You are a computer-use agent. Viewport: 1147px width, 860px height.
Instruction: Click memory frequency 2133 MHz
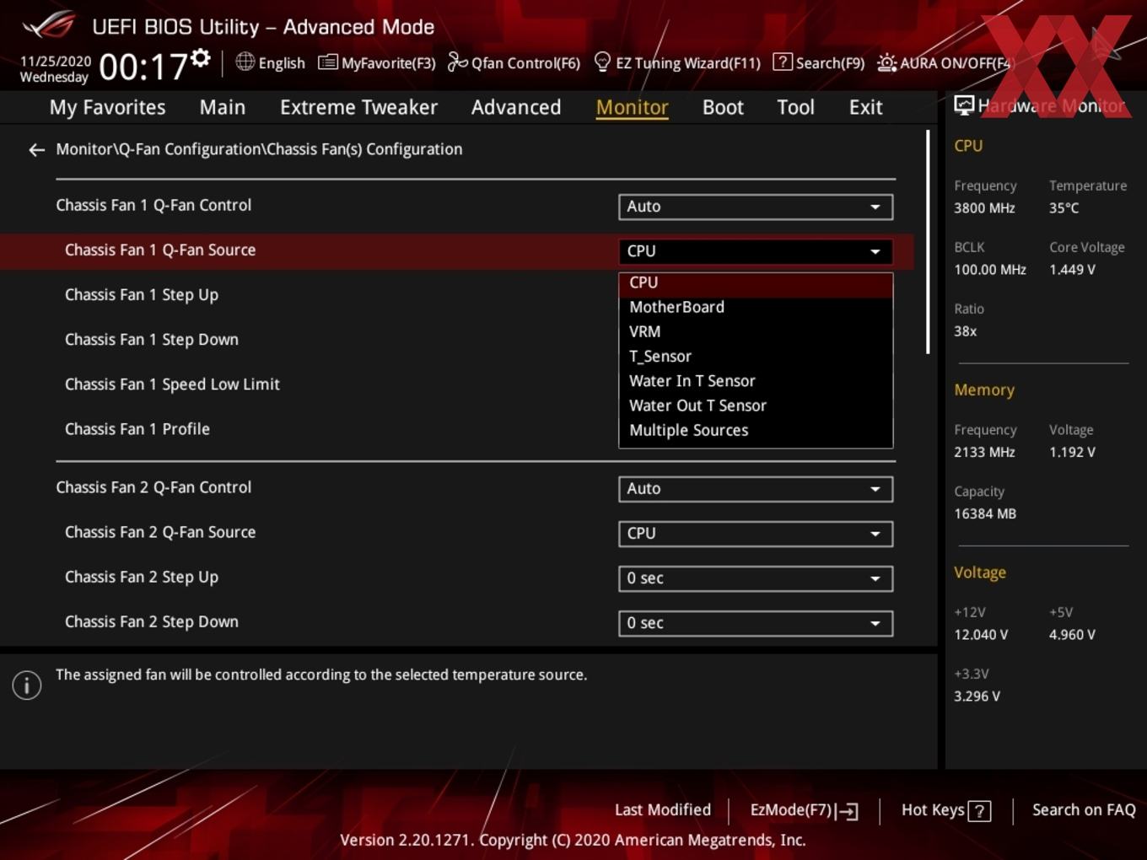click(x=984, y=453)
